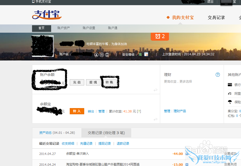Select the 账户通 tab
The image size is (241, 166).
click(x=113, y=28)
